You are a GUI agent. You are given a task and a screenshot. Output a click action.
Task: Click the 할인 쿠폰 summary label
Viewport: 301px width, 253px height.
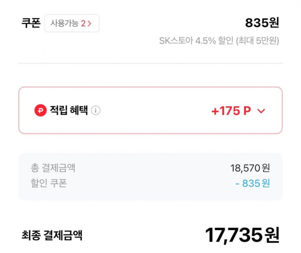tap(49, 183)
